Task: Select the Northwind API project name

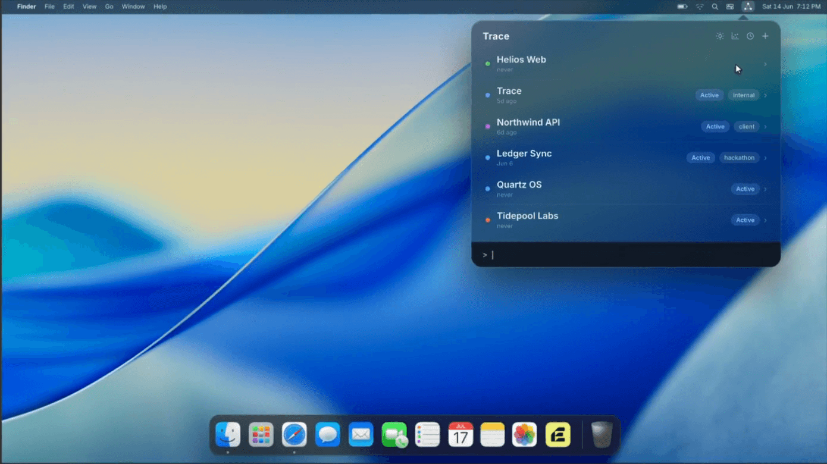Action: 528,122
